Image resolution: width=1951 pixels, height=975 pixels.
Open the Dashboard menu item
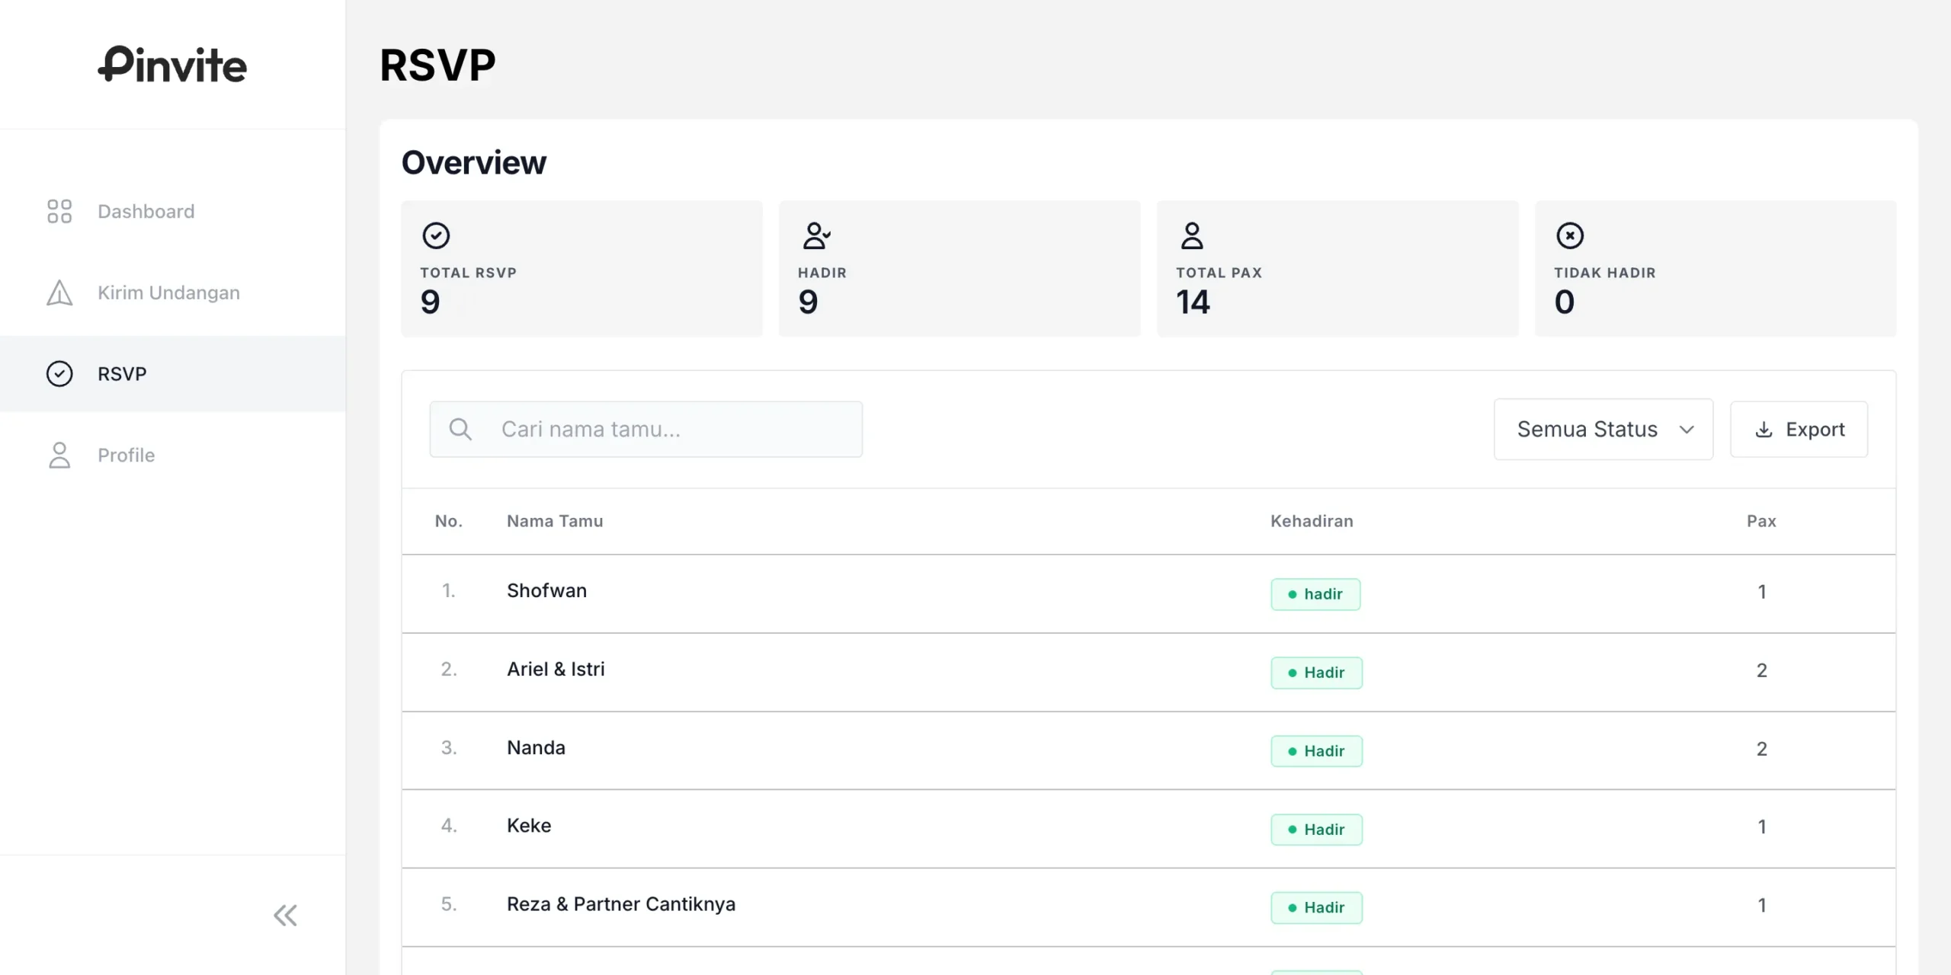[173, 211]
